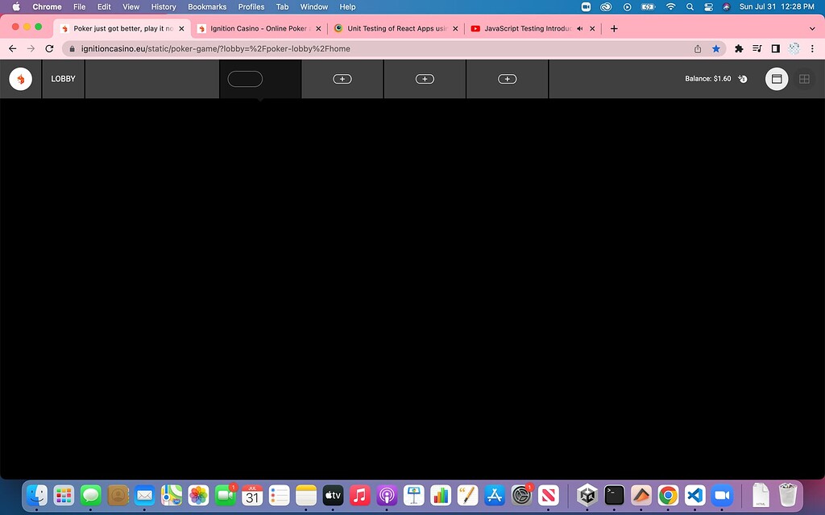
Task: Open the media controls button in the toolbar
Action: [x=757, y=48]
